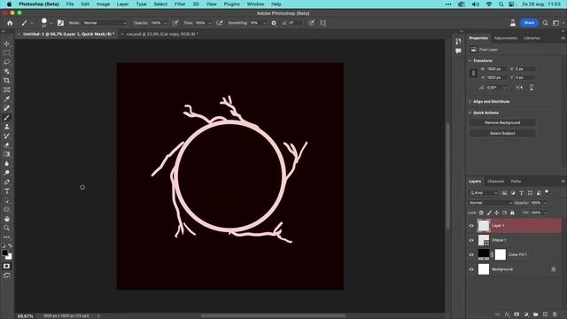
Task: Flip horizontally in Transform section
Action: coord(519,88)
